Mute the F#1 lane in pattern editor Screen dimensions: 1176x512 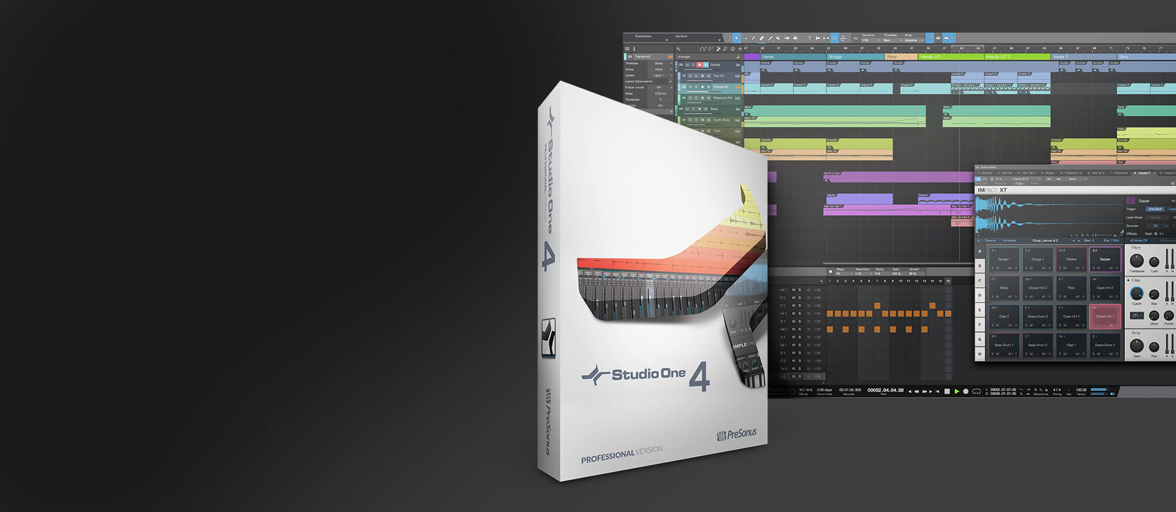point(793,314)
